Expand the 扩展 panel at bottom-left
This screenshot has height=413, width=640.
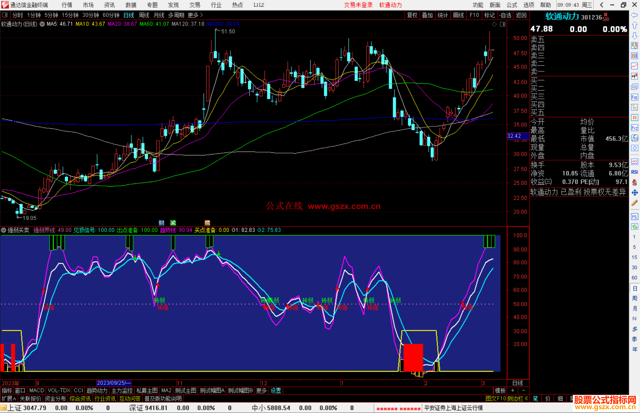9,398
